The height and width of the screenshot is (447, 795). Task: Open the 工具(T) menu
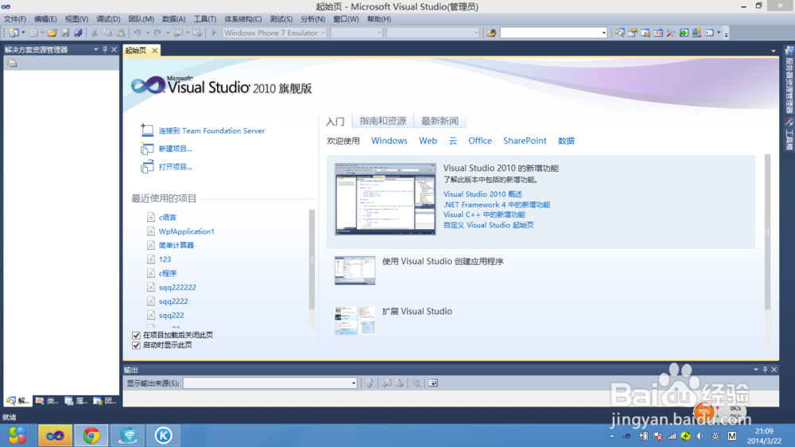pos(205,19)
